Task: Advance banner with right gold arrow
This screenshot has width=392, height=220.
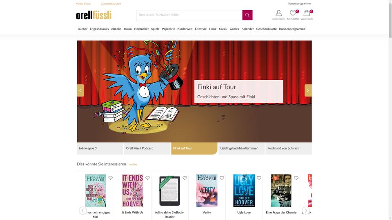Action: (308, 90)
